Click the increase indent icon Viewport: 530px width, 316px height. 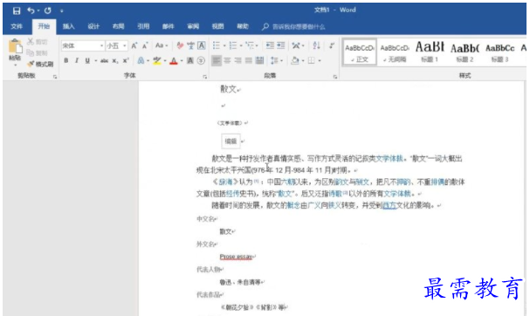point(281,45)
